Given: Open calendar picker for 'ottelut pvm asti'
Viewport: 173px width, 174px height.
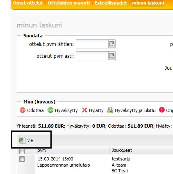Looking at the screenshot, I should pos(112,56).
